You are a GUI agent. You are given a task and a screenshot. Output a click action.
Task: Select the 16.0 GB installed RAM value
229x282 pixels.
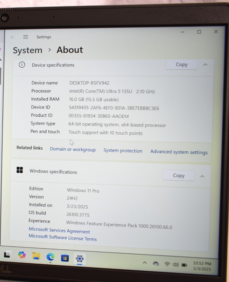coord(94,99)
